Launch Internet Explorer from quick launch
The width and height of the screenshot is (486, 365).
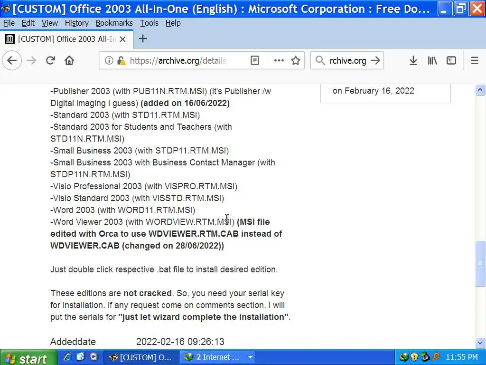(67, 357)
